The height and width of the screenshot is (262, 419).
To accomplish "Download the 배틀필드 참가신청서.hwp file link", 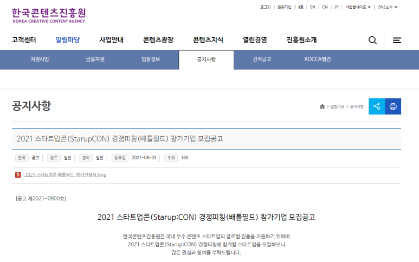I will (x=66, y=175).
